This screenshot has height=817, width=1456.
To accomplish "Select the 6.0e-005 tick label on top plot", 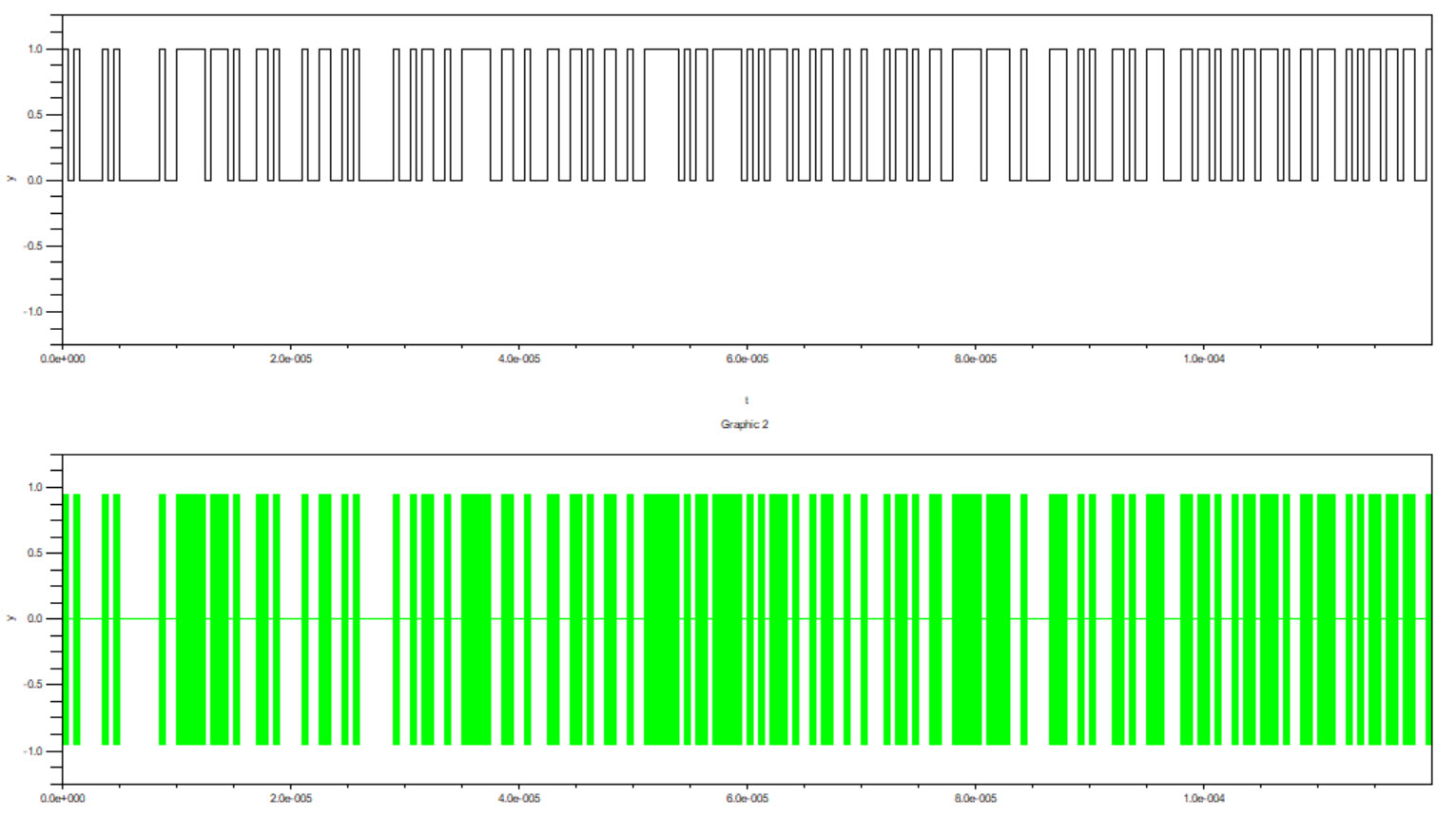I will [747, 360].
